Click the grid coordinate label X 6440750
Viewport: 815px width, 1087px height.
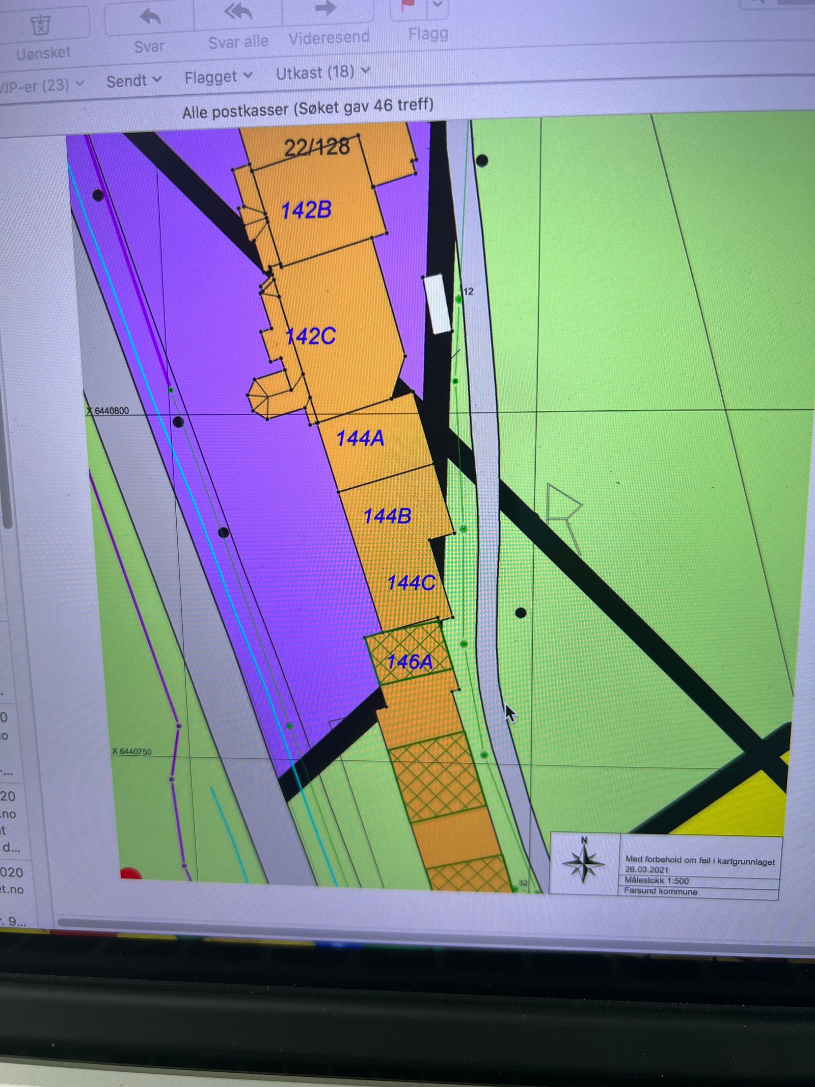(x=132, y=751)
